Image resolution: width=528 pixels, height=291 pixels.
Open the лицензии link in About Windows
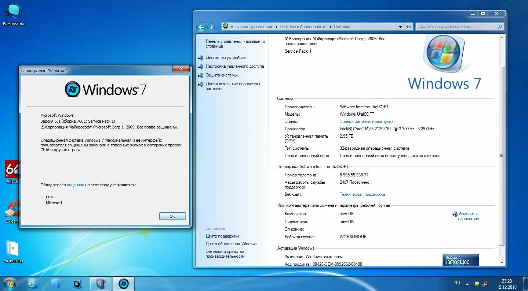tap(76, 185)
